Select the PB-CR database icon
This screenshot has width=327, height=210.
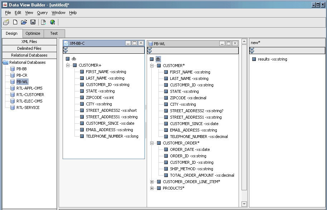click(13, 75)
